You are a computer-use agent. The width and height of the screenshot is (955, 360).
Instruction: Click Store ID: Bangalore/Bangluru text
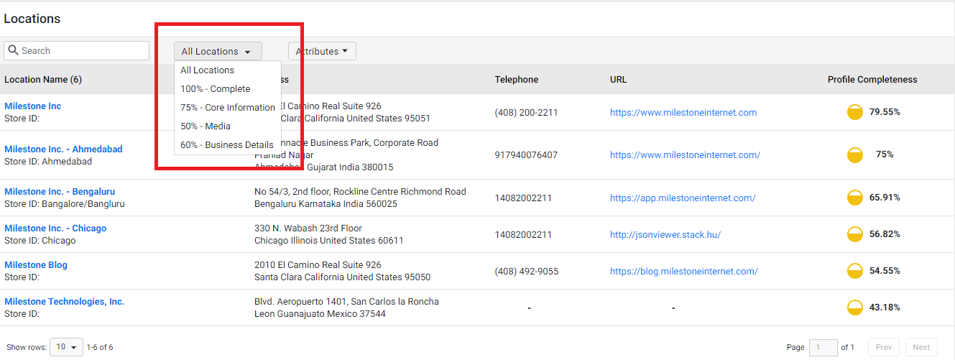pos(65,204)
